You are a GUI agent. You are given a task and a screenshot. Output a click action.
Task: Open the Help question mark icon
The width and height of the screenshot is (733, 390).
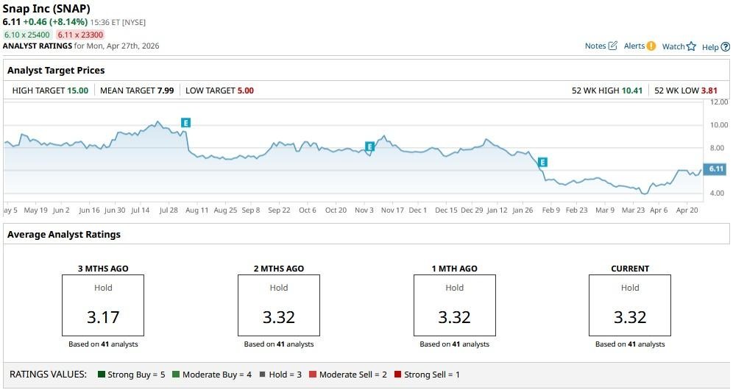[x=725, y=47]
